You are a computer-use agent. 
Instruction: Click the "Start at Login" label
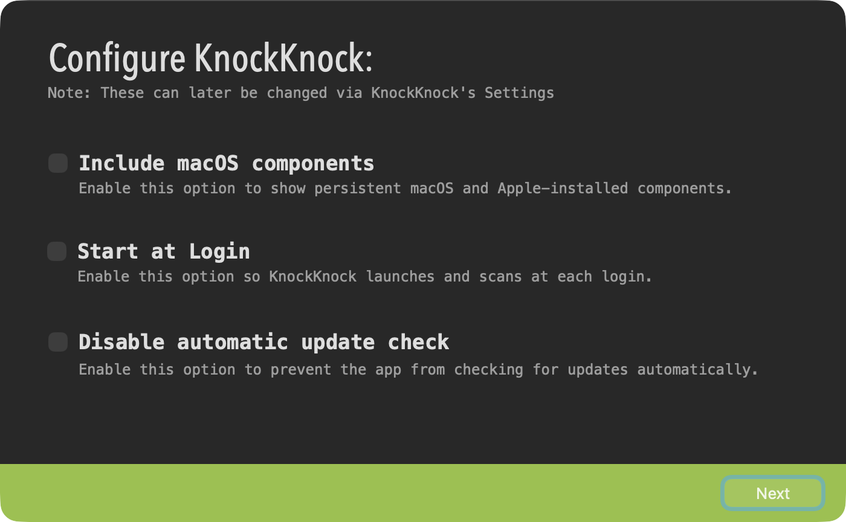coord(163,251)
